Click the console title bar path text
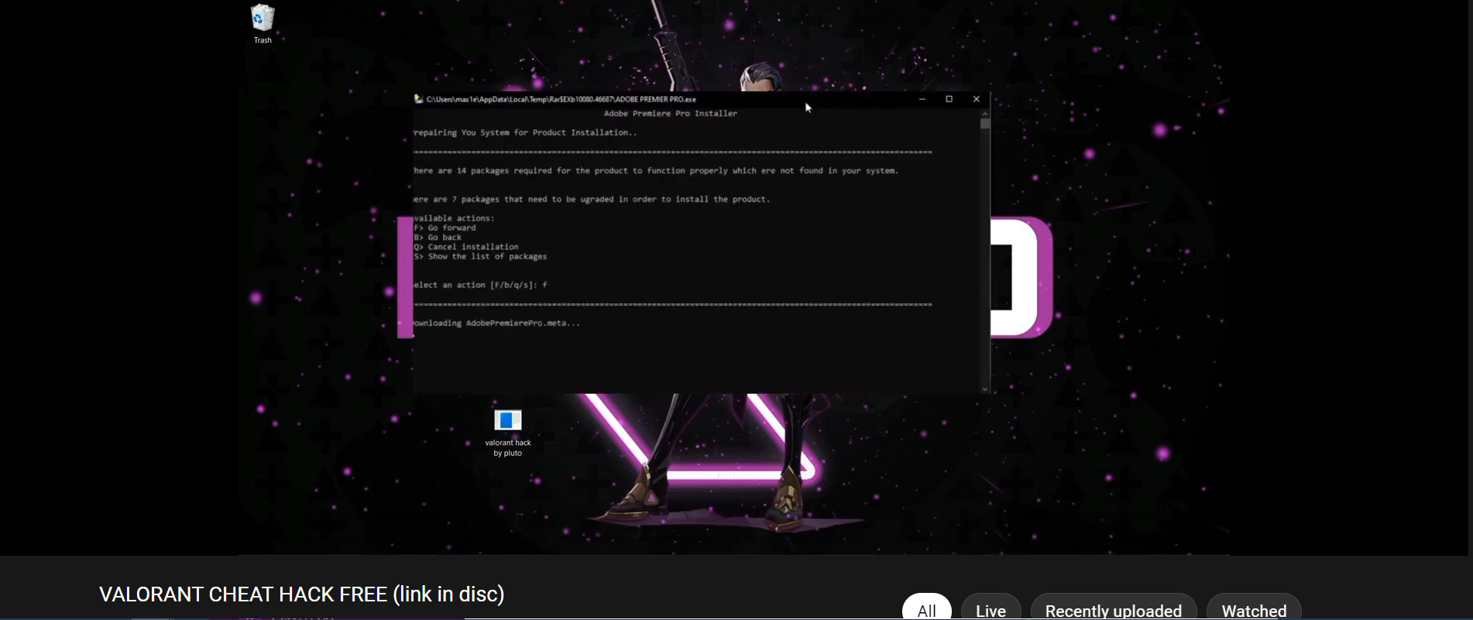This screenshot has width=1473, height=620. (561, 99)
